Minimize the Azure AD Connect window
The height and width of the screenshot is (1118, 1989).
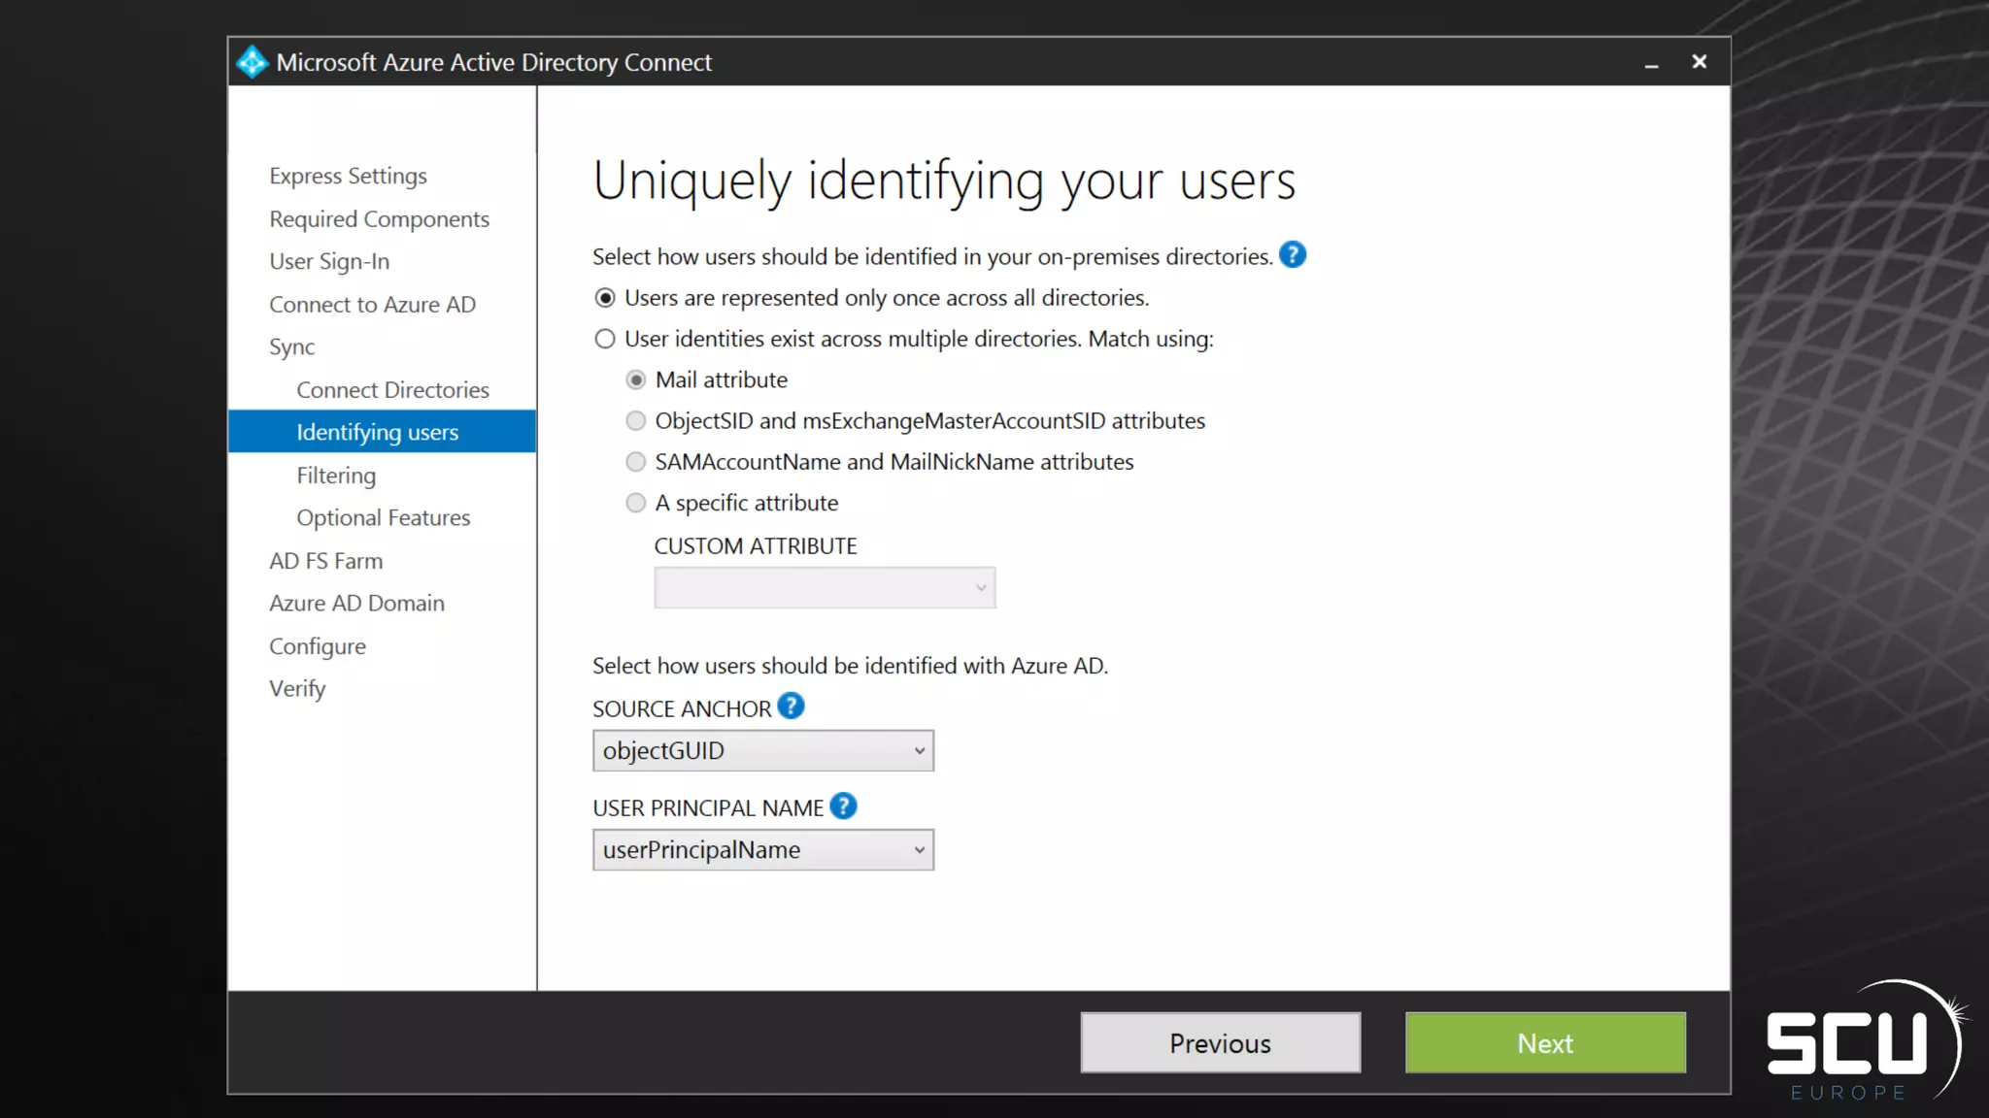(1651, 63)
